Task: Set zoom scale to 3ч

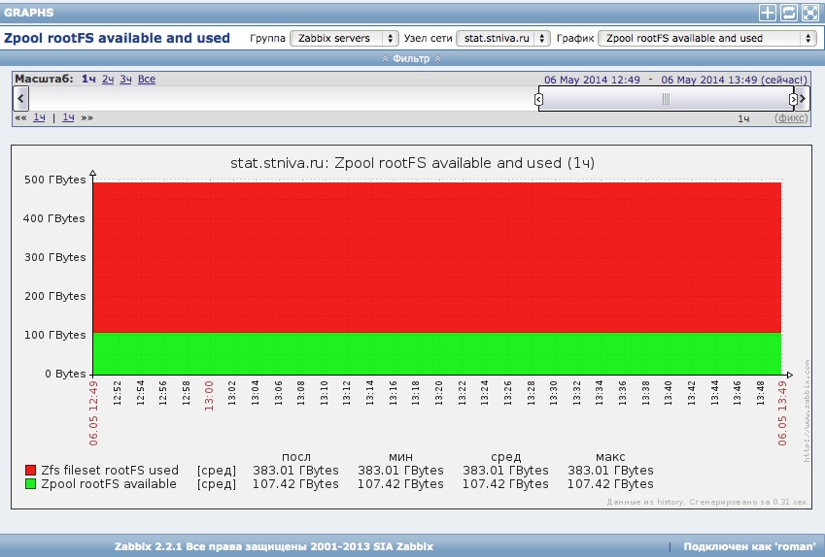Action: click(x=125, y=79)
